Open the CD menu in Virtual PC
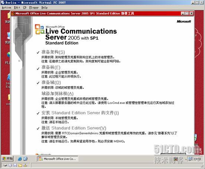The image size is (205, 169). (x=25, y=7)
